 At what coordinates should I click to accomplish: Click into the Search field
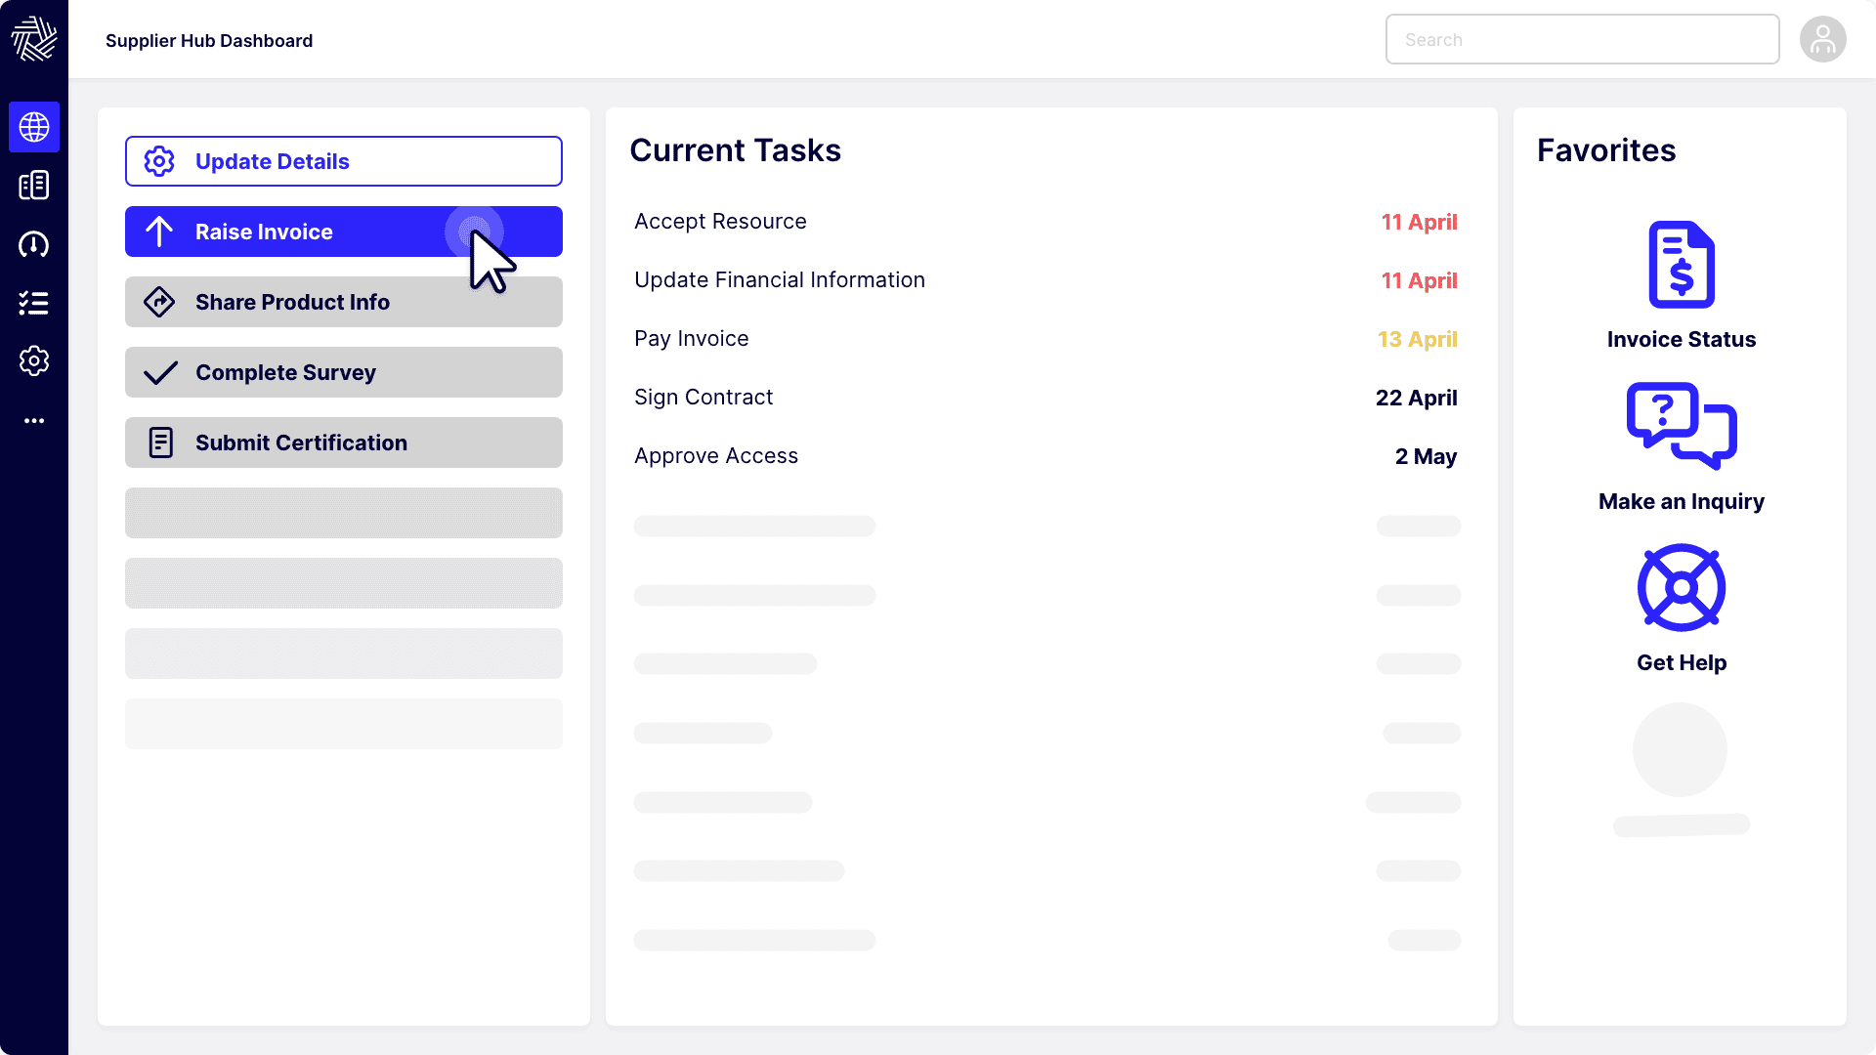coord(1582,40)
